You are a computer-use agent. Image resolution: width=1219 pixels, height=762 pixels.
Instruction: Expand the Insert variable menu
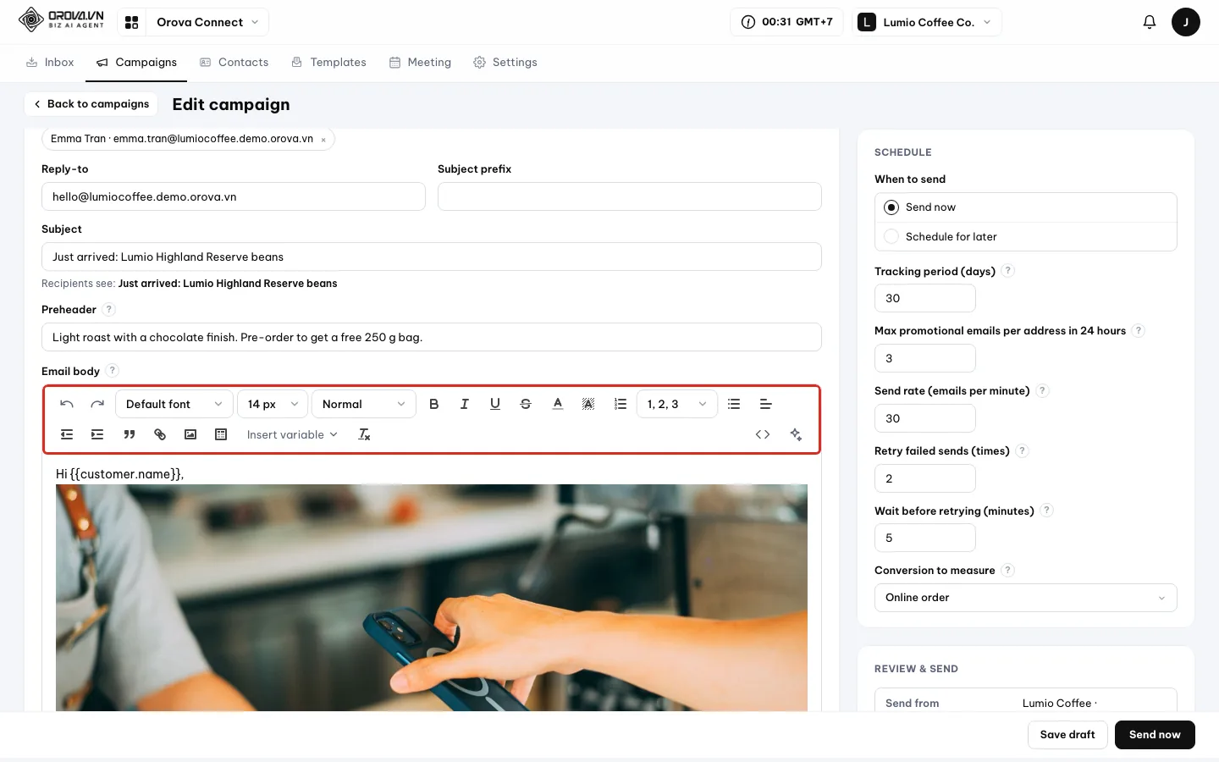[x=292, y=434]
